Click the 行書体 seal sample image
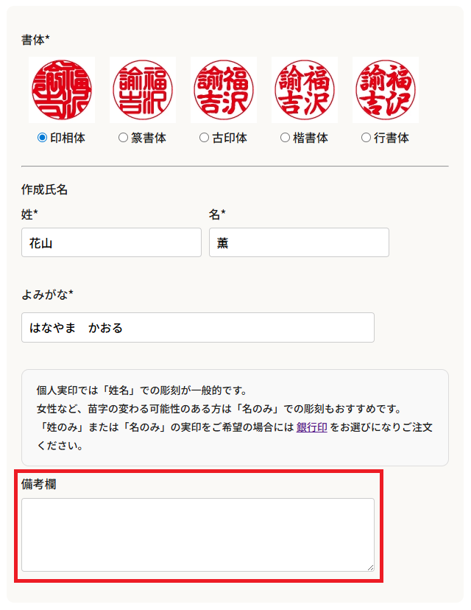 pyautogui.click(x=386, y=90)
